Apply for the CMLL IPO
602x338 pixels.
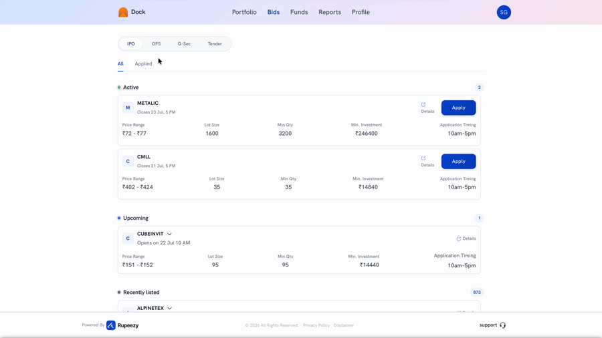tap(458, 162)
